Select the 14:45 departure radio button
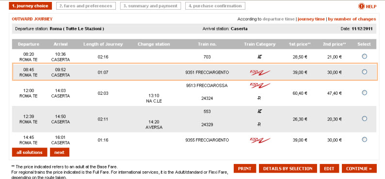Screen dimensions: 385x179 [x=364, y=139]
